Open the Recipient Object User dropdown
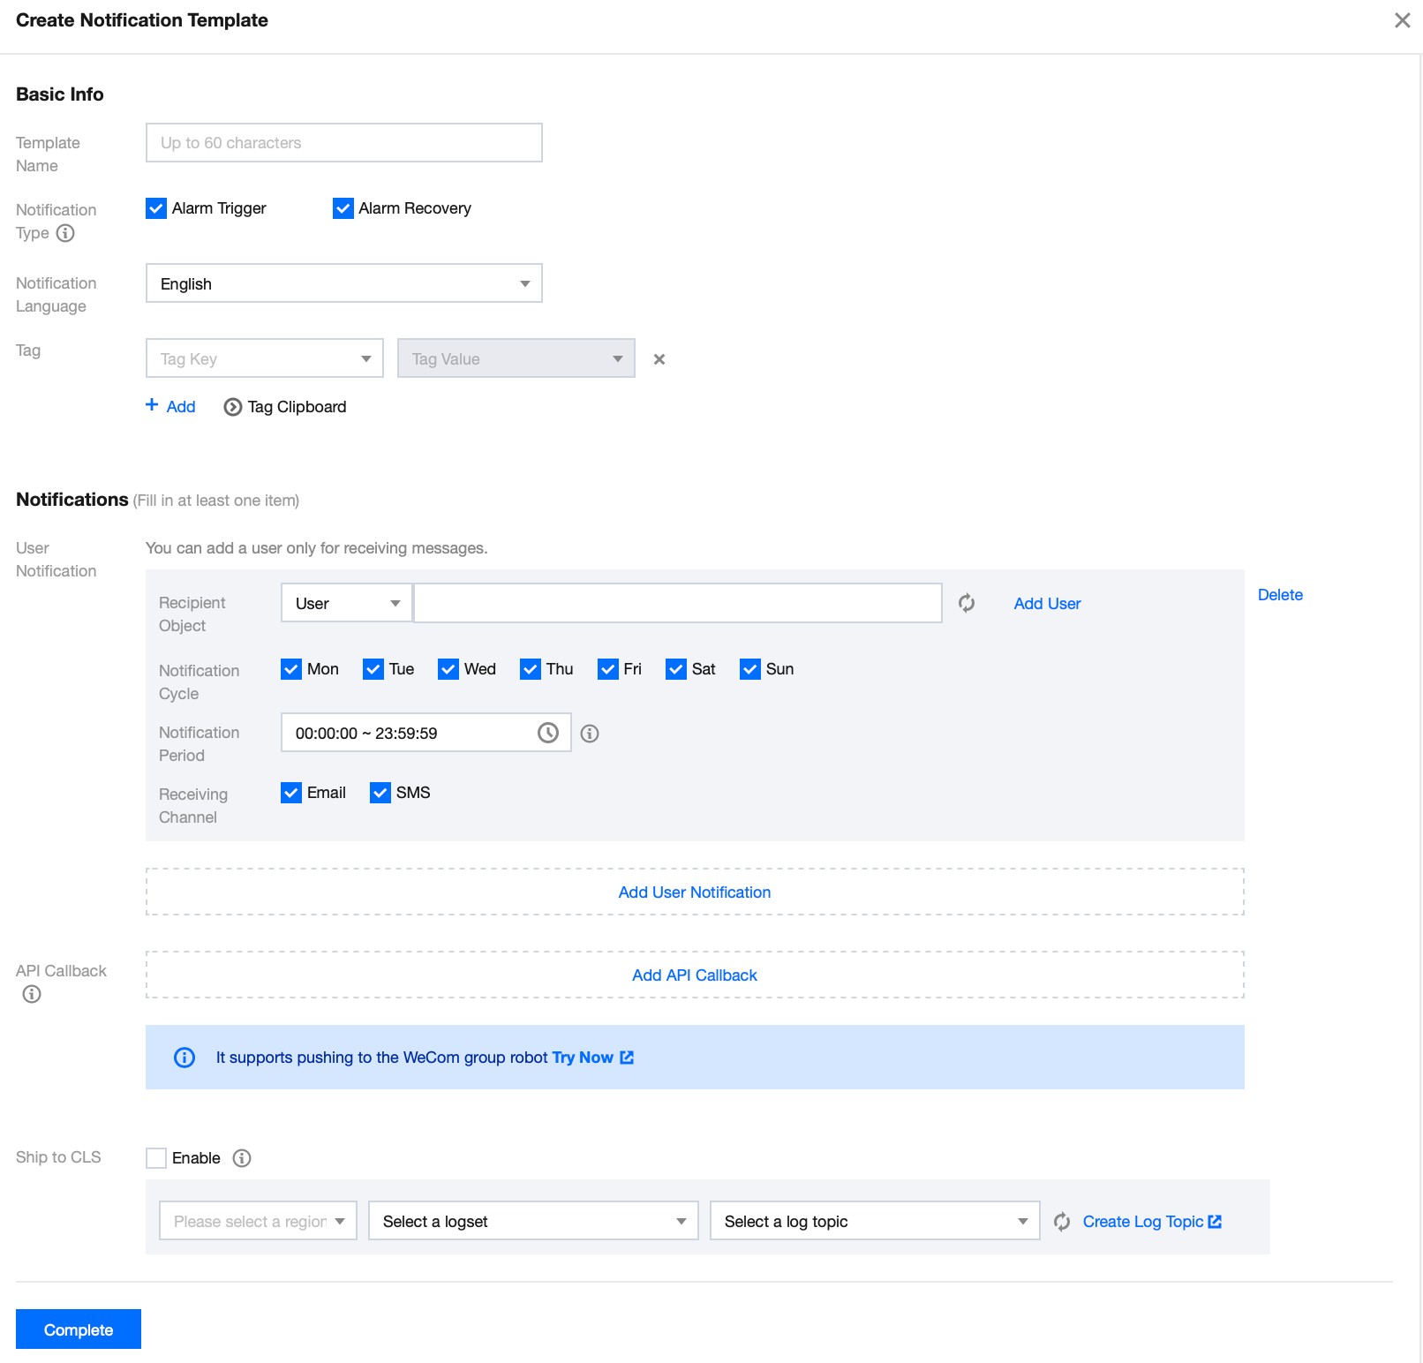Image resolution: width=1423 pixels, height=1363 pixels. pos(346,603)
